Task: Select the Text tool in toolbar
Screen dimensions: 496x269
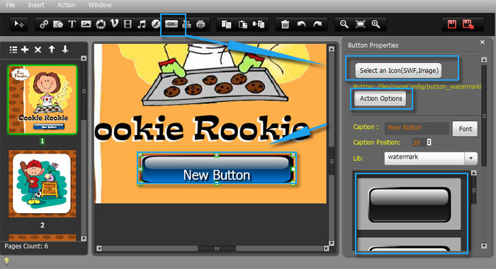Action: [x=72, y=24]
